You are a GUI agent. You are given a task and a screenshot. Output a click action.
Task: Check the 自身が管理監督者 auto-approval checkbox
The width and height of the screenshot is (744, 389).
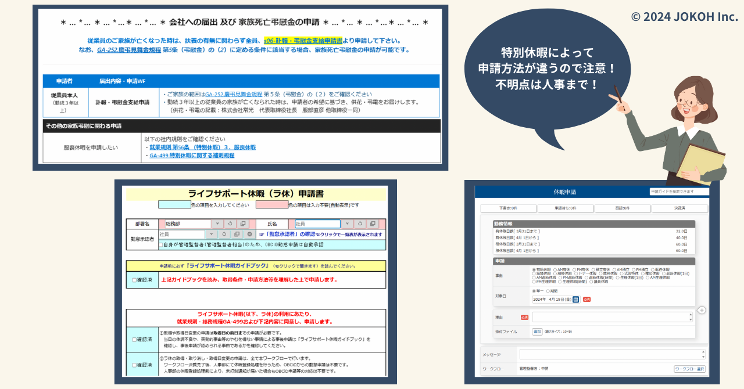[160, 245]
